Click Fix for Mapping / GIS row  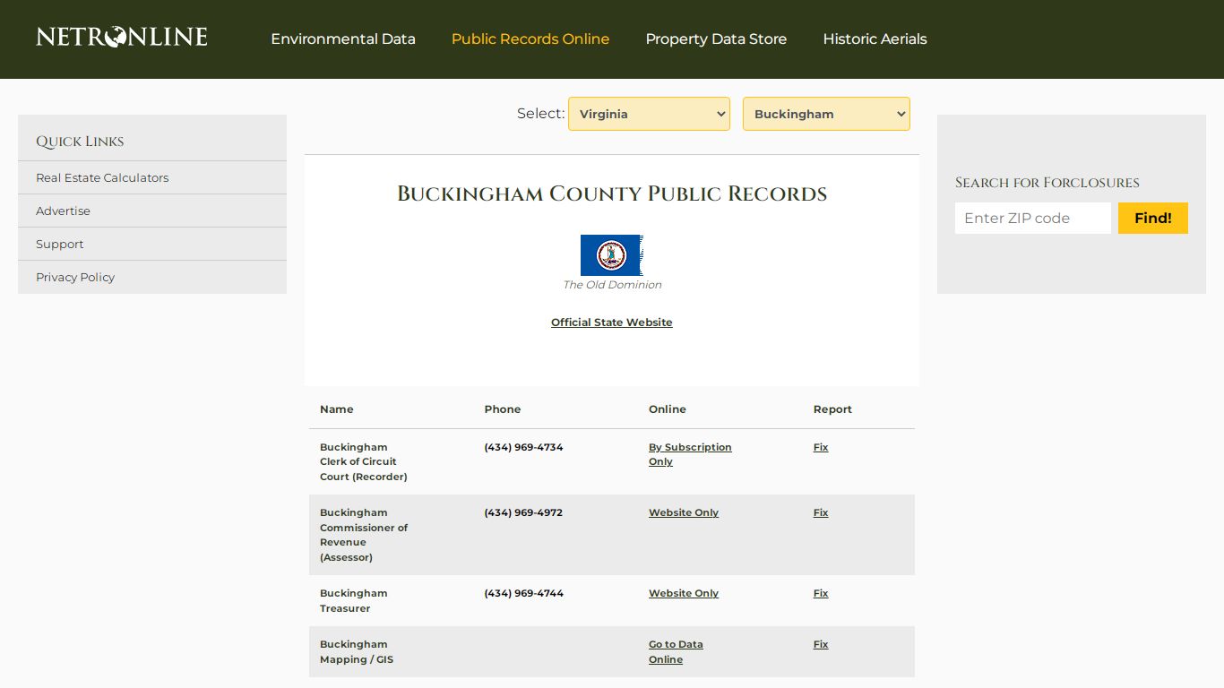821,644
